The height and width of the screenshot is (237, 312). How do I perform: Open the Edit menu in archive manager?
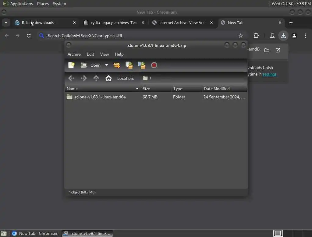tap(90, 54)
